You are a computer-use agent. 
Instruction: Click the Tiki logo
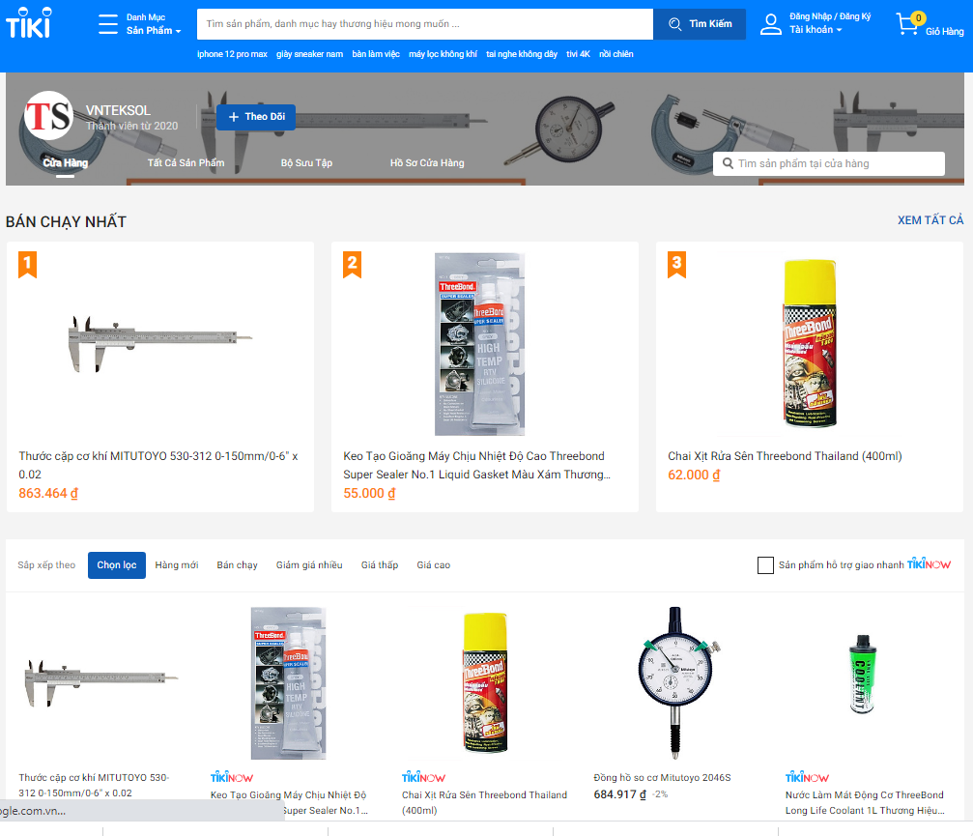(29, 23)
